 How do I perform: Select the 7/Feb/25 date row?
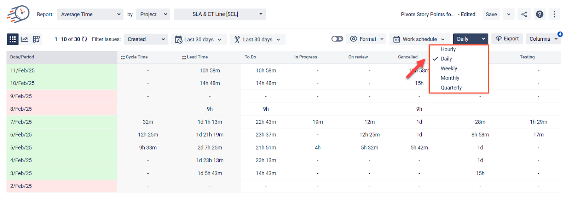click(x=62, y=122)
